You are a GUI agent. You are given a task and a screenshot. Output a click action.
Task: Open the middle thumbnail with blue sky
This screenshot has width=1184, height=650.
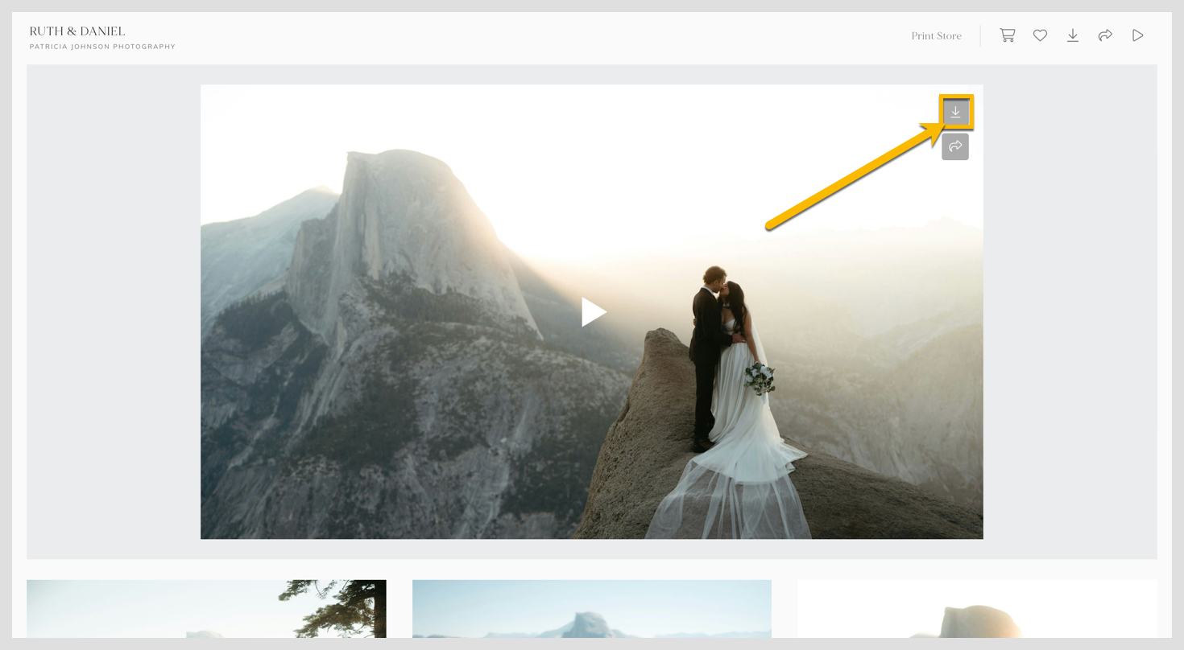[592, 609]
